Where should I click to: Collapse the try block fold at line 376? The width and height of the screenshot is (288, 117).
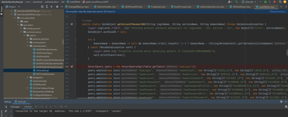pos(76,39)
